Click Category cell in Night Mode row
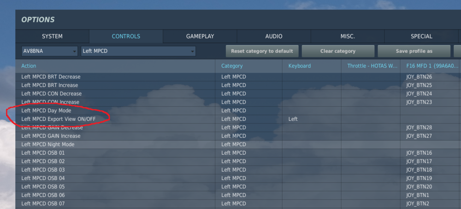Screen dimensions: 461x209 [x=249, y=145]
